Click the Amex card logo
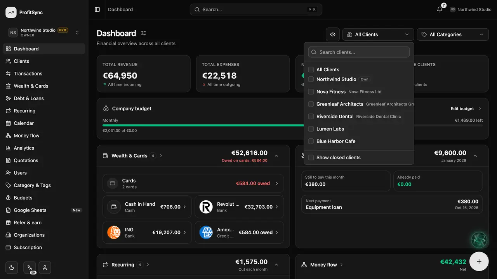 click(x=206, y=232)
